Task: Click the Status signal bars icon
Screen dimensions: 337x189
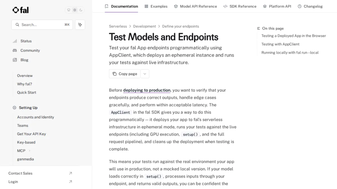Action: (x=15, y=41)
